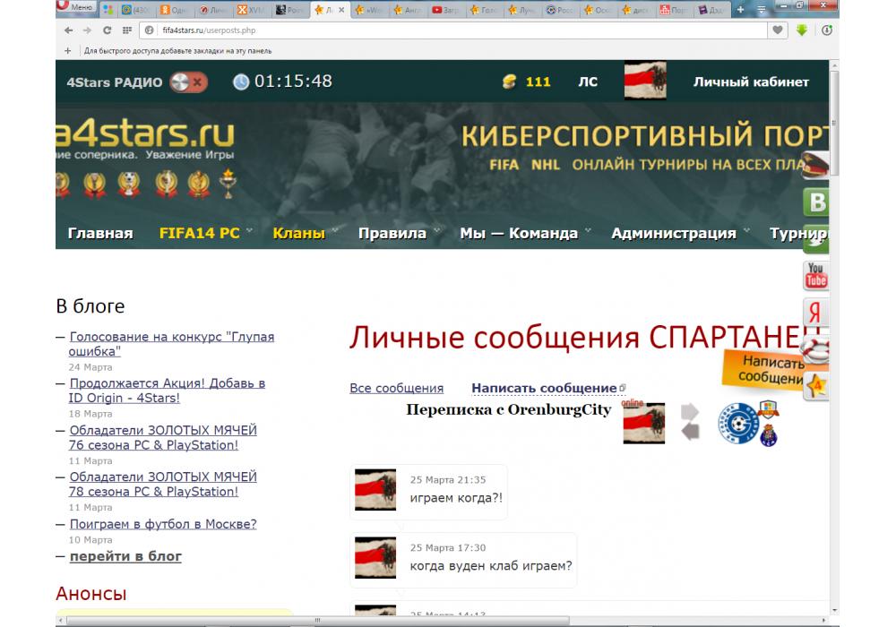Image resolution: width=896 pixels, height=627 pixels.
Task: Click the YouTube sidebar icon
Action: coord(815,276)
